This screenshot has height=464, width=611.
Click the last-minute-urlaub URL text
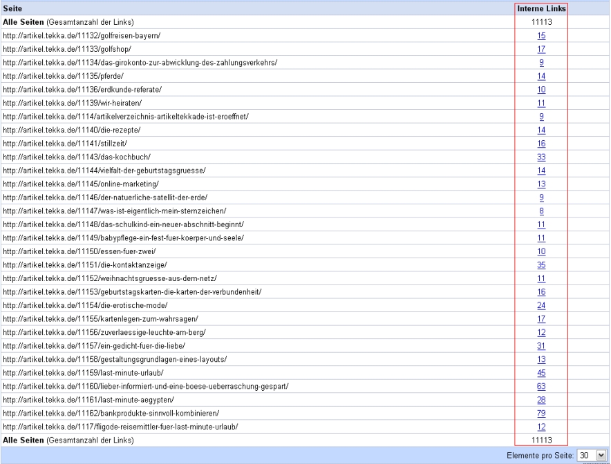[x=83, y=373]
